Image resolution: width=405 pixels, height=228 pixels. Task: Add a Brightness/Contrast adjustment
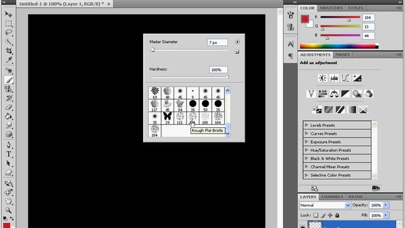pos(322,78)
